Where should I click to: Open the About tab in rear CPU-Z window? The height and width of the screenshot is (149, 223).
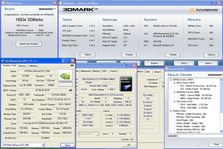[x=157, y=72]
